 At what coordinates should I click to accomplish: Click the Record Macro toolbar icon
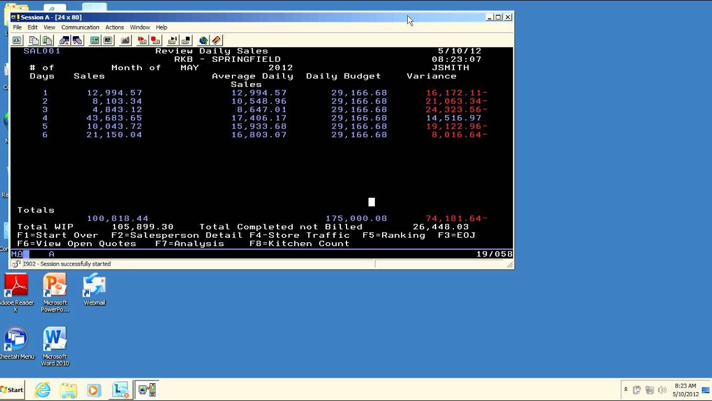(142, 40)
